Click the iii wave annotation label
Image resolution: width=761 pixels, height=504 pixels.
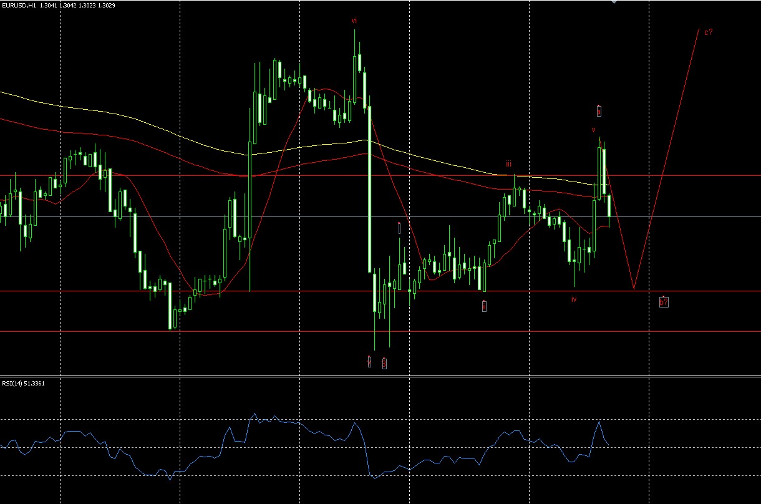(x=509, y=165)
